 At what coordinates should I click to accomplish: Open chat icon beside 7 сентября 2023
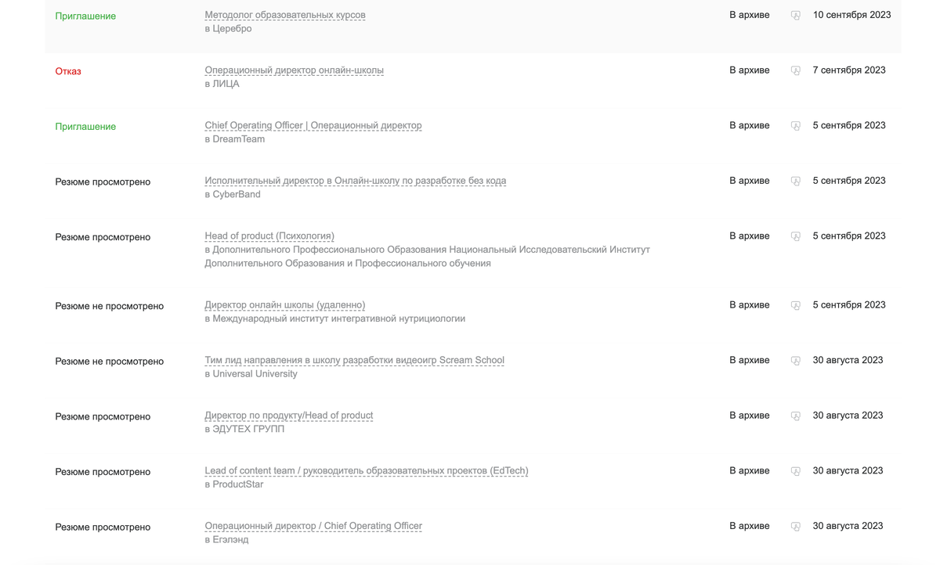tap(795, 70)
